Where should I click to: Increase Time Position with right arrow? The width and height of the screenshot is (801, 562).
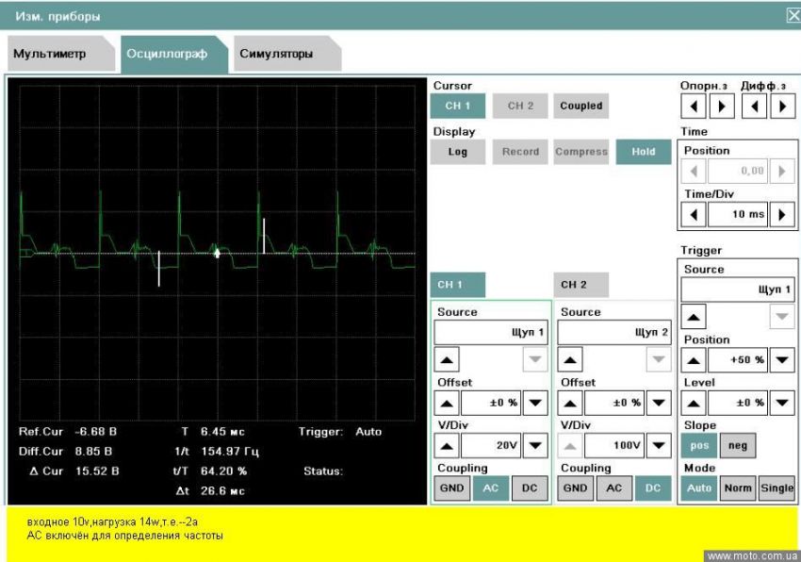[782, 172]
